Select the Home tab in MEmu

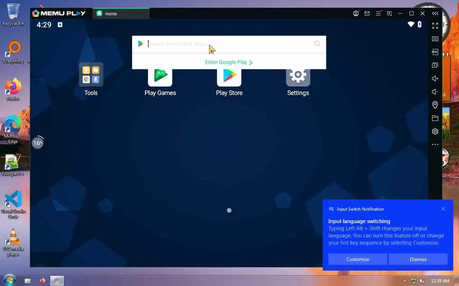click(121, 14)
